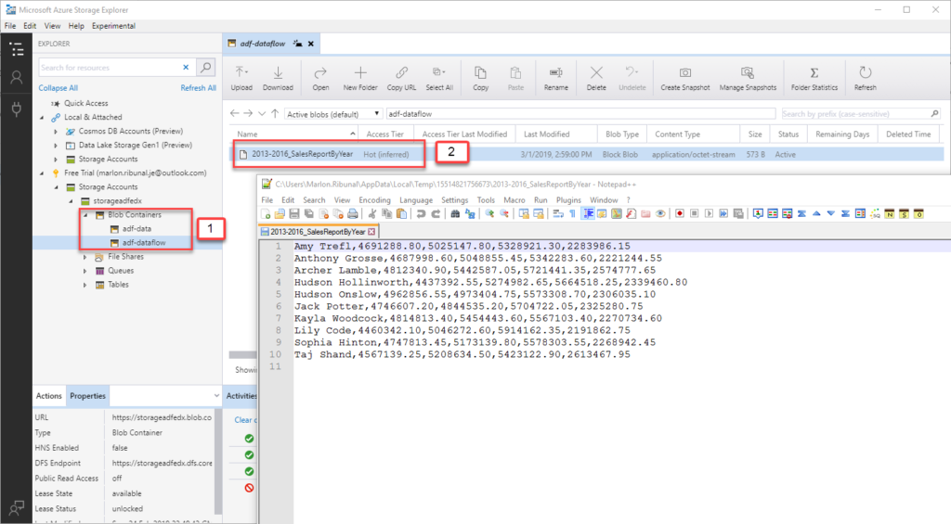Click the Notepad++ Cut scissors icon
The height and width of the screenshot is (524, 951).
[x=371, y=214]
